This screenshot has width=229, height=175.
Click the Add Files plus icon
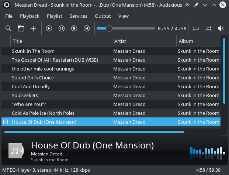pos(33,28)
